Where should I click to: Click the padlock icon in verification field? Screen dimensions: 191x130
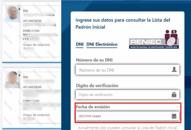[x=174, y=95]
